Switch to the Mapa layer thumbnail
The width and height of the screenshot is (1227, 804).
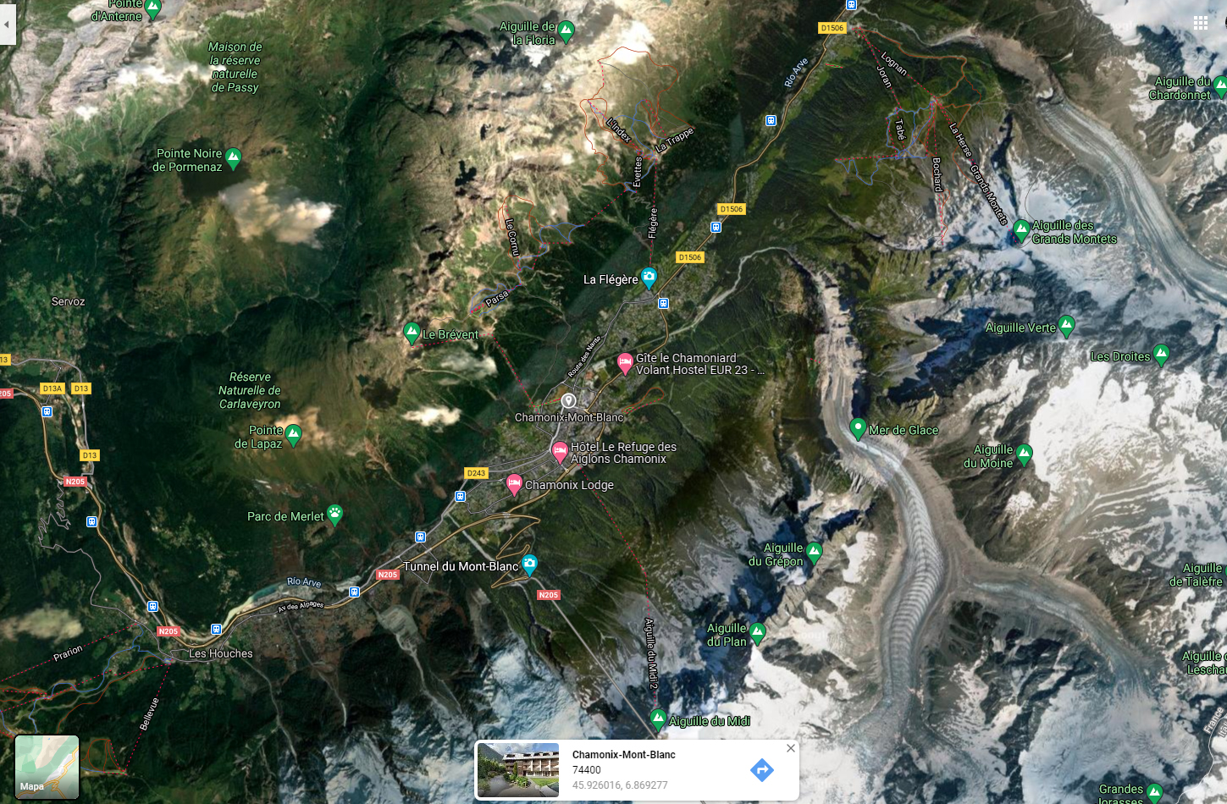[47, 767]
